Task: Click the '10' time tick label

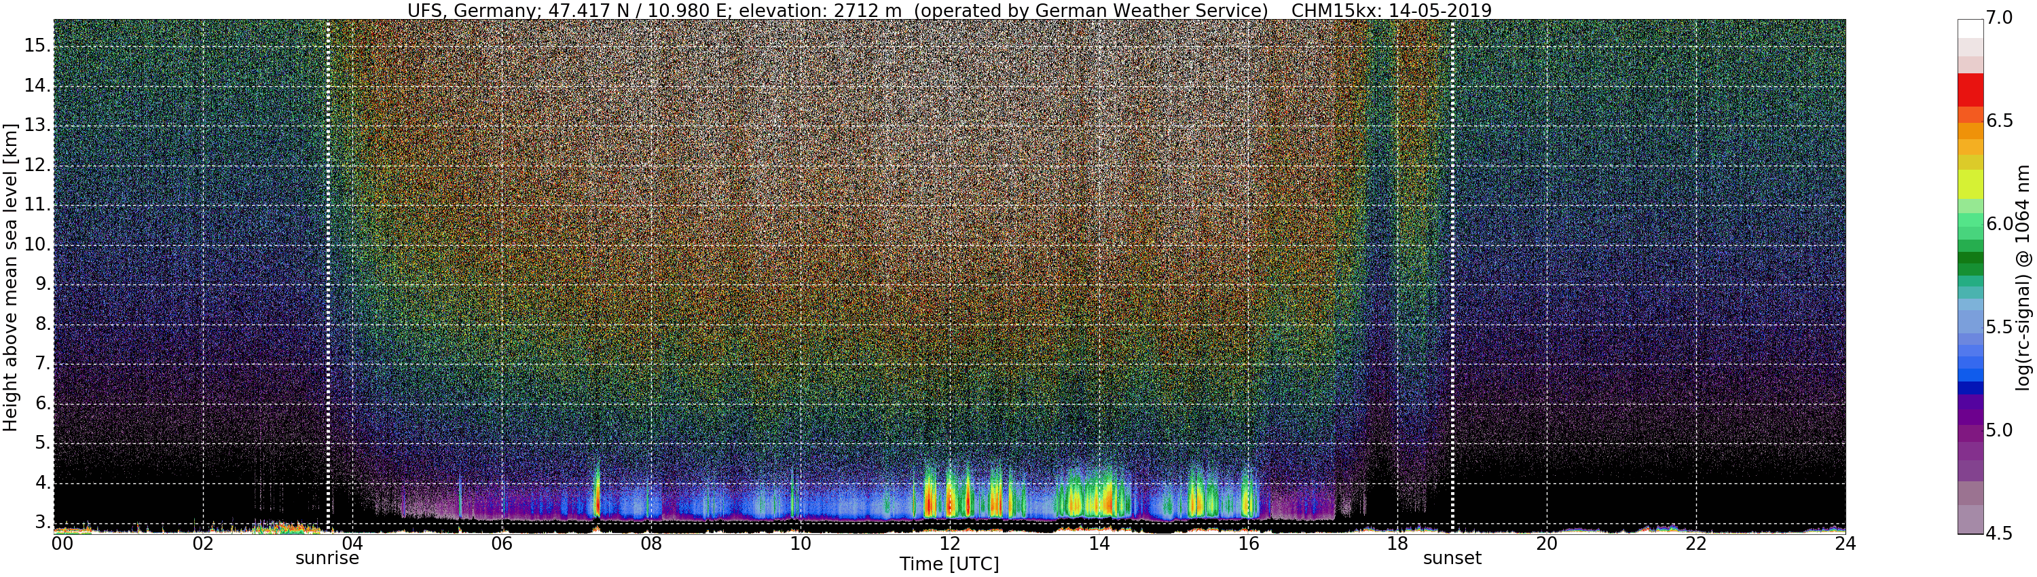Action: coord(801,544)
